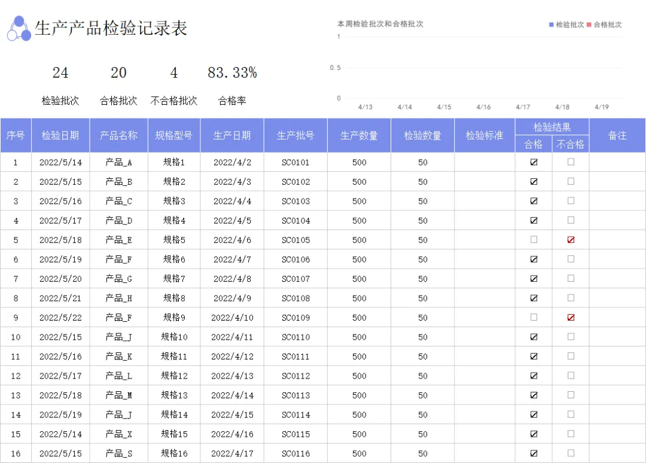Select the 规格14 cell

pyautogui.click(x=174, y=415)
